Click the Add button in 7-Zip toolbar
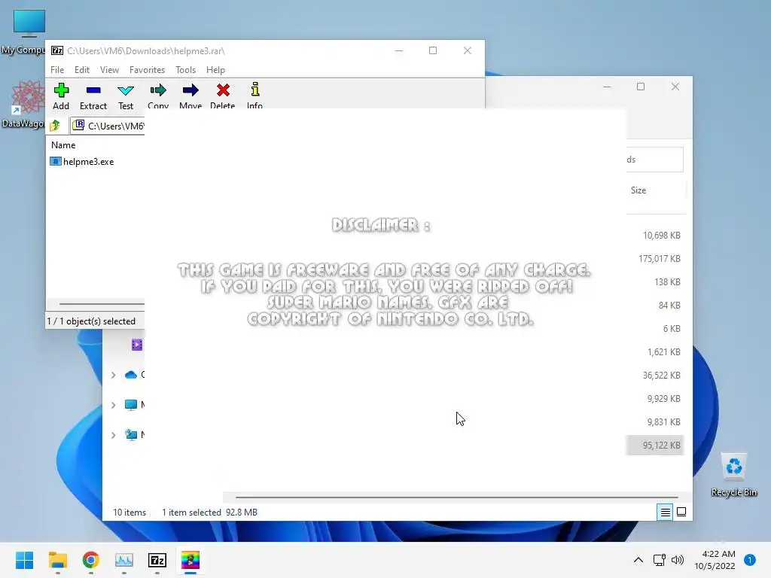The image size is (771, 578). point(61,96)
